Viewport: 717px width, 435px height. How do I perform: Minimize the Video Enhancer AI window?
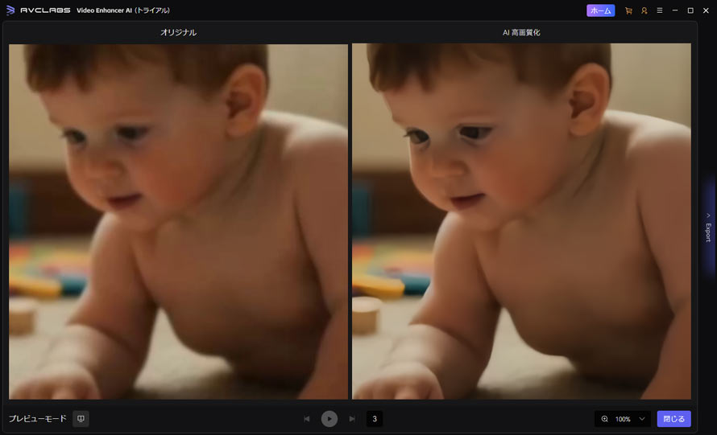click(675, 10)
